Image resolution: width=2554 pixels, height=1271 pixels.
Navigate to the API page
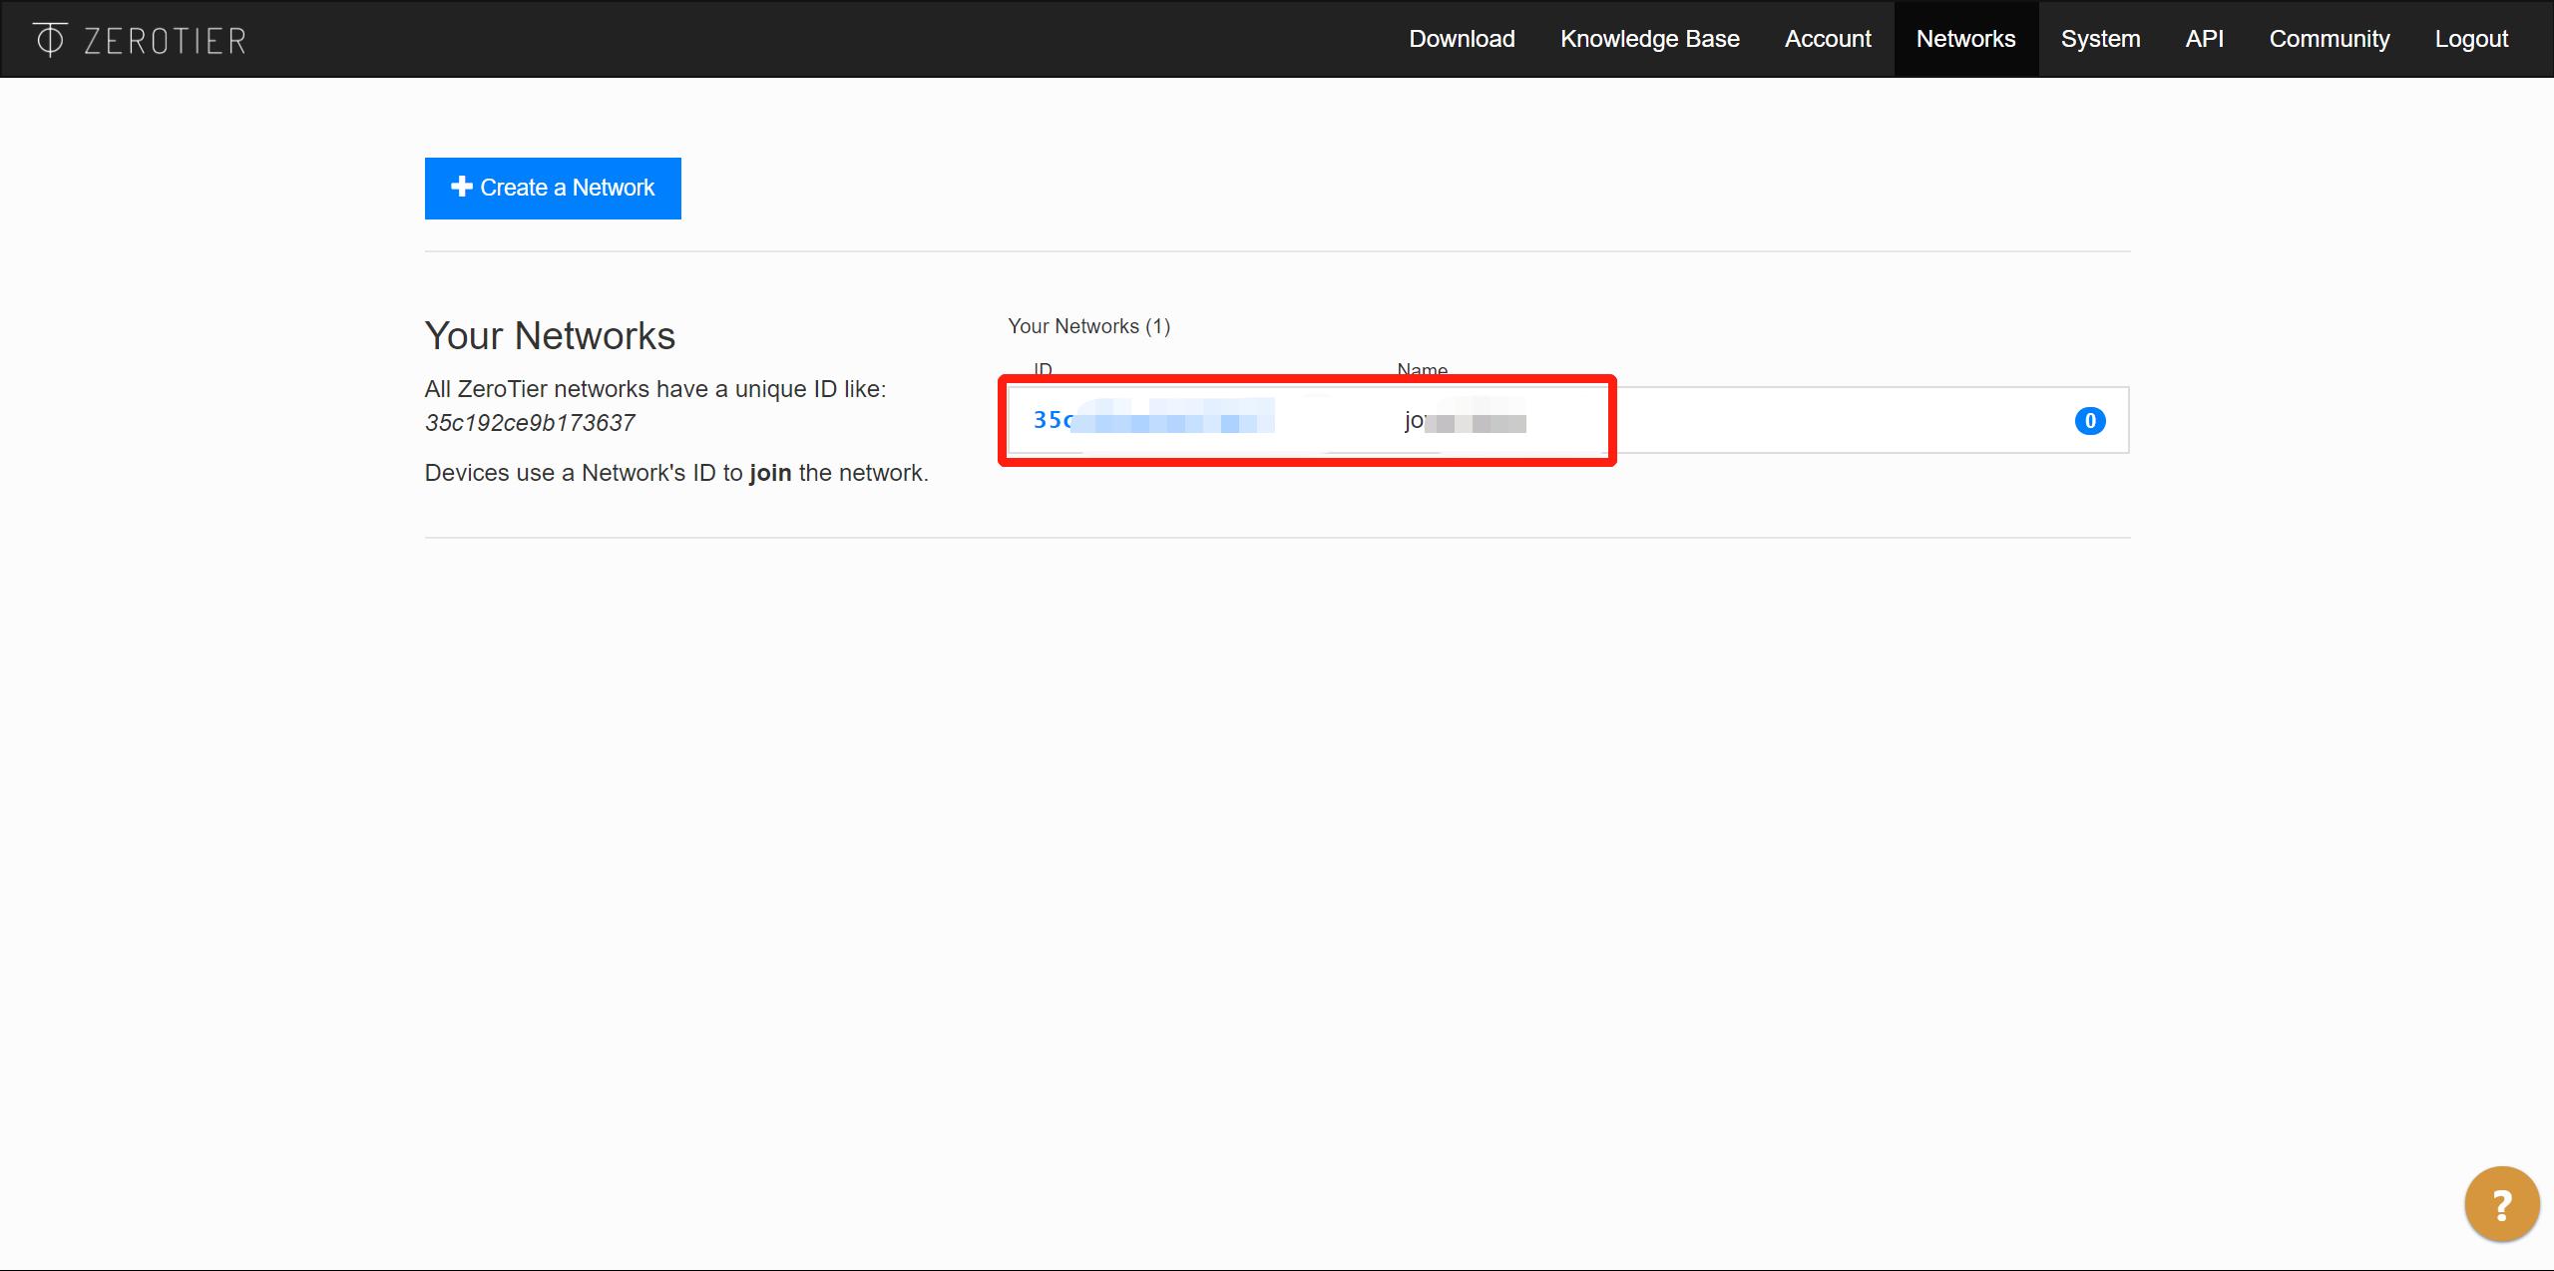click(2204, 39)
